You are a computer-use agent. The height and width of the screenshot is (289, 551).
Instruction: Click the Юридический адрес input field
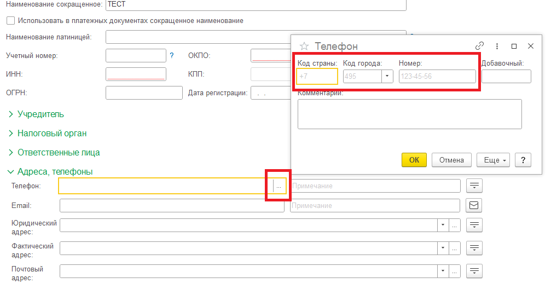tap(248, 226)
